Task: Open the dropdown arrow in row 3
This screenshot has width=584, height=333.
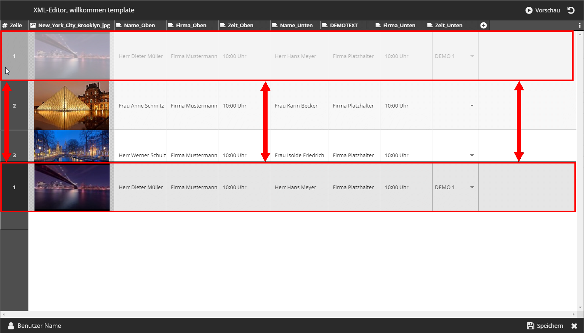Action: pyautogui.click(x=472, y=155)
